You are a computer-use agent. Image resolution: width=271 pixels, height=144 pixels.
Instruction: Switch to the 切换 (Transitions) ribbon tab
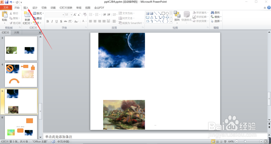point(44,8)
